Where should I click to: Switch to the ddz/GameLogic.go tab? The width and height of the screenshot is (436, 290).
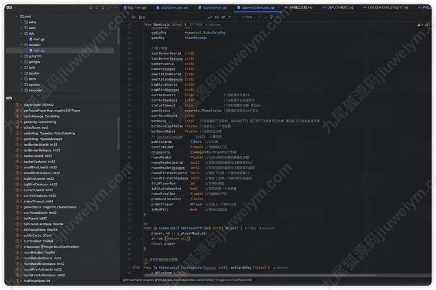coord(174,7)
